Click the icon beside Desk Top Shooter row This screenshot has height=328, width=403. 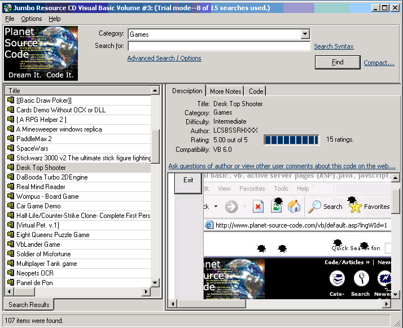(x=11, y=167)
